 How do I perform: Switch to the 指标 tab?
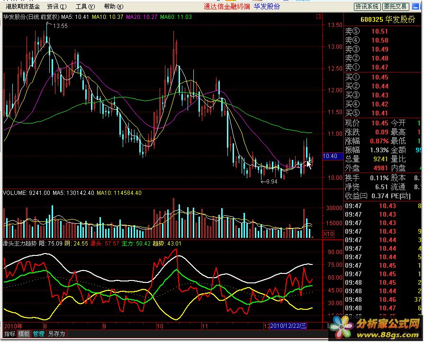[x=10, y=334]
